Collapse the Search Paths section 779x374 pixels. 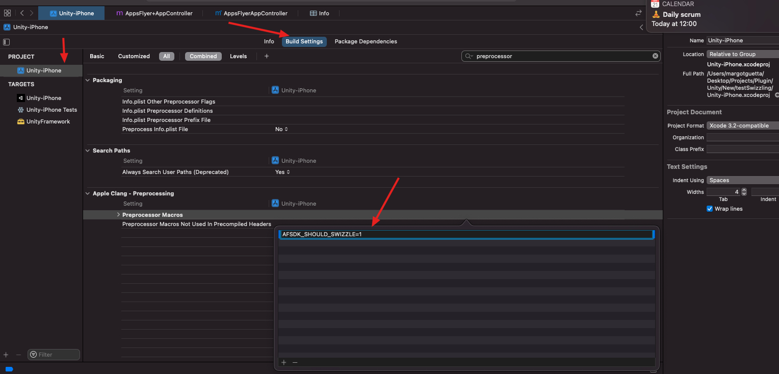click(88, 151)
